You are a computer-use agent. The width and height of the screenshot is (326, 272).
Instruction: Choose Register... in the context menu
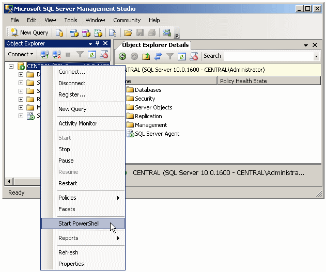click(83, 94)
